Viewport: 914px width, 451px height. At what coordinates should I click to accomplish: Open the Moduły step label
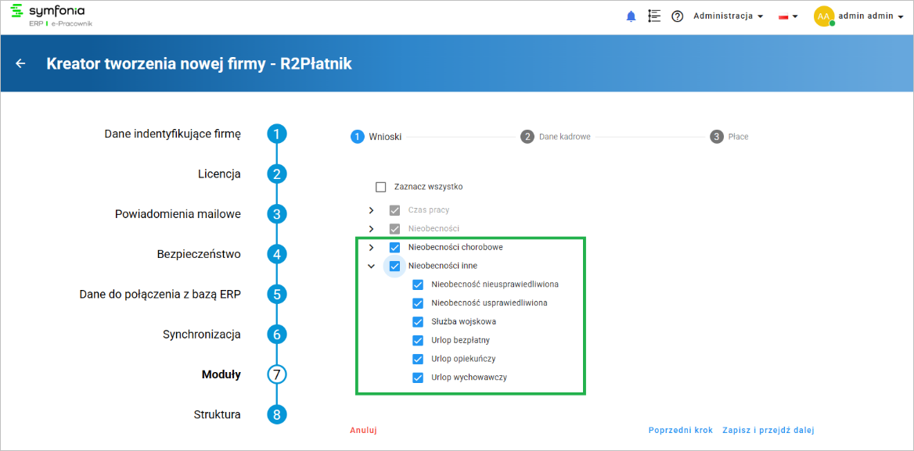pos(221,374)
